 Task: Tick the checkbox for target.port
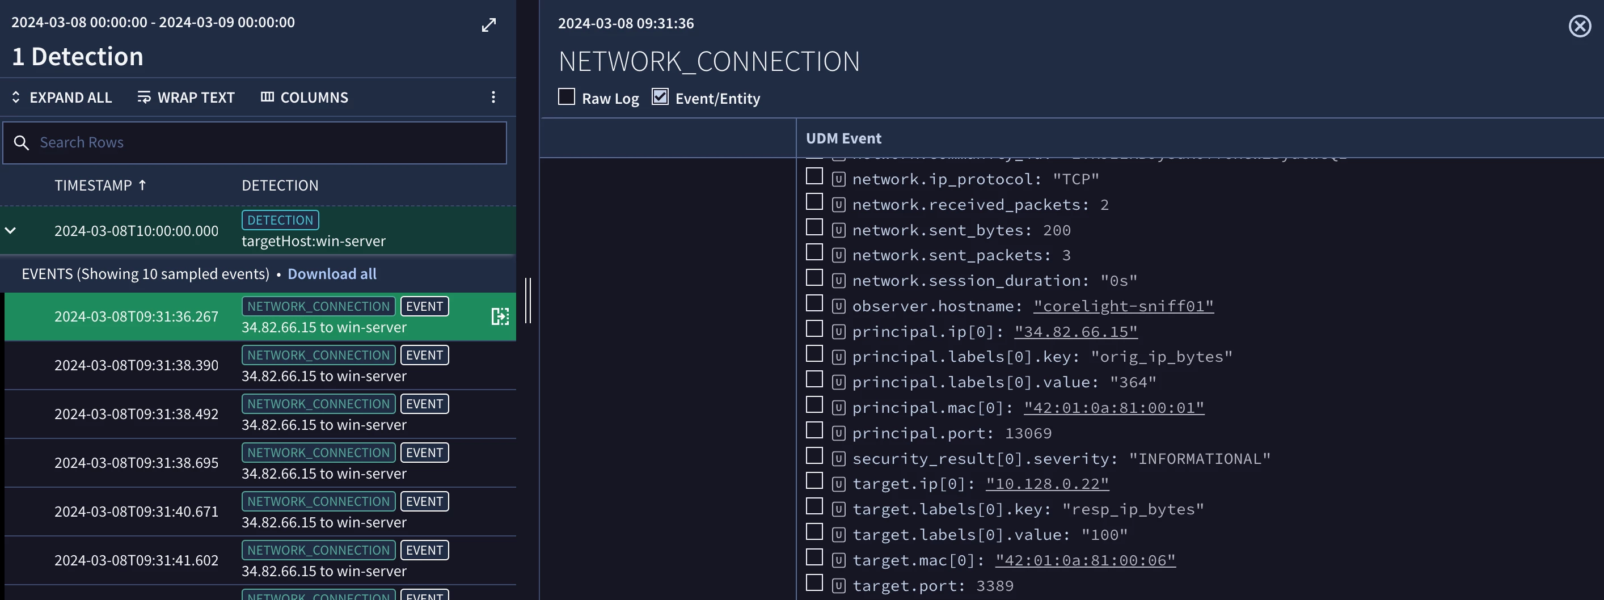click(x=814, y=582)
